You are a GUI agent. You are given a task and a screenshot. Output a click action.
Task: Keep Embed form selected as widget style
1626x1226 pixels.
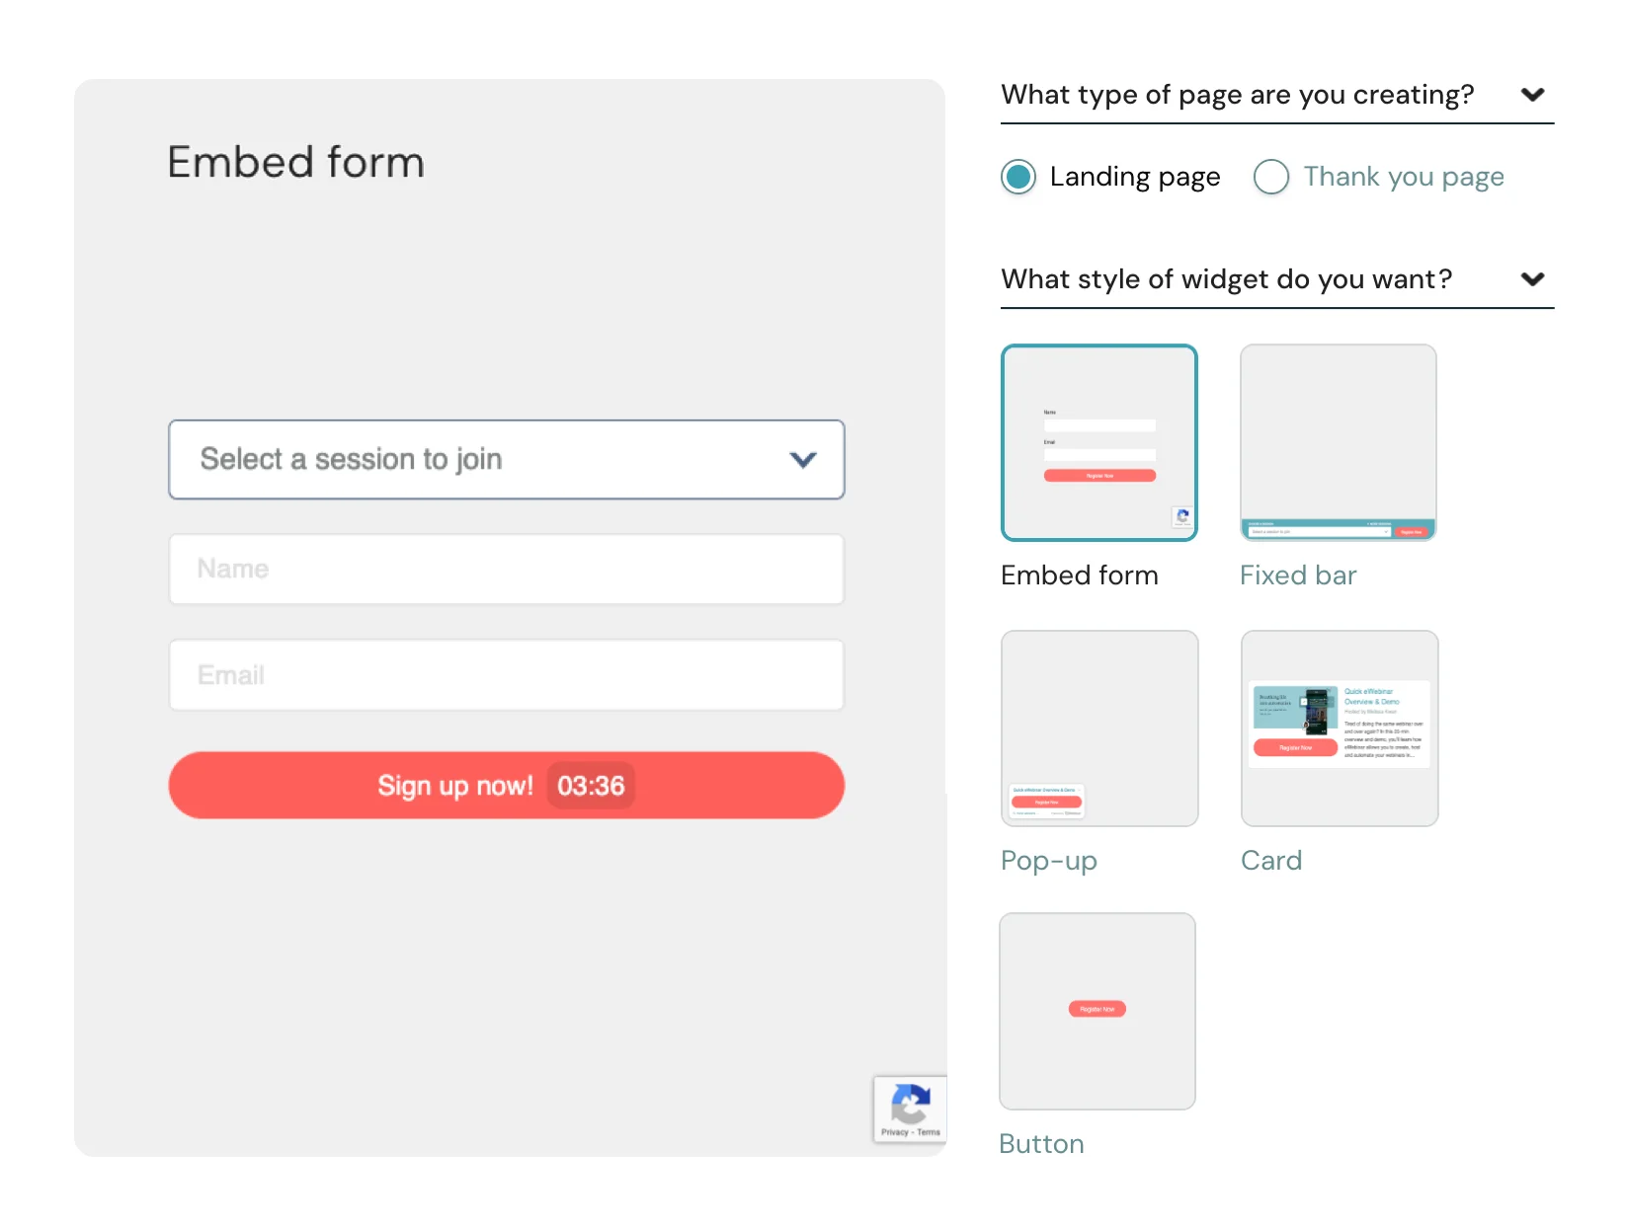[1098, 442]
